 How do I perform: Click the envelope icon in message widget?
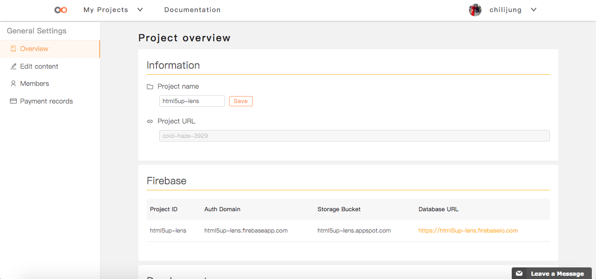tap(519, 273)
